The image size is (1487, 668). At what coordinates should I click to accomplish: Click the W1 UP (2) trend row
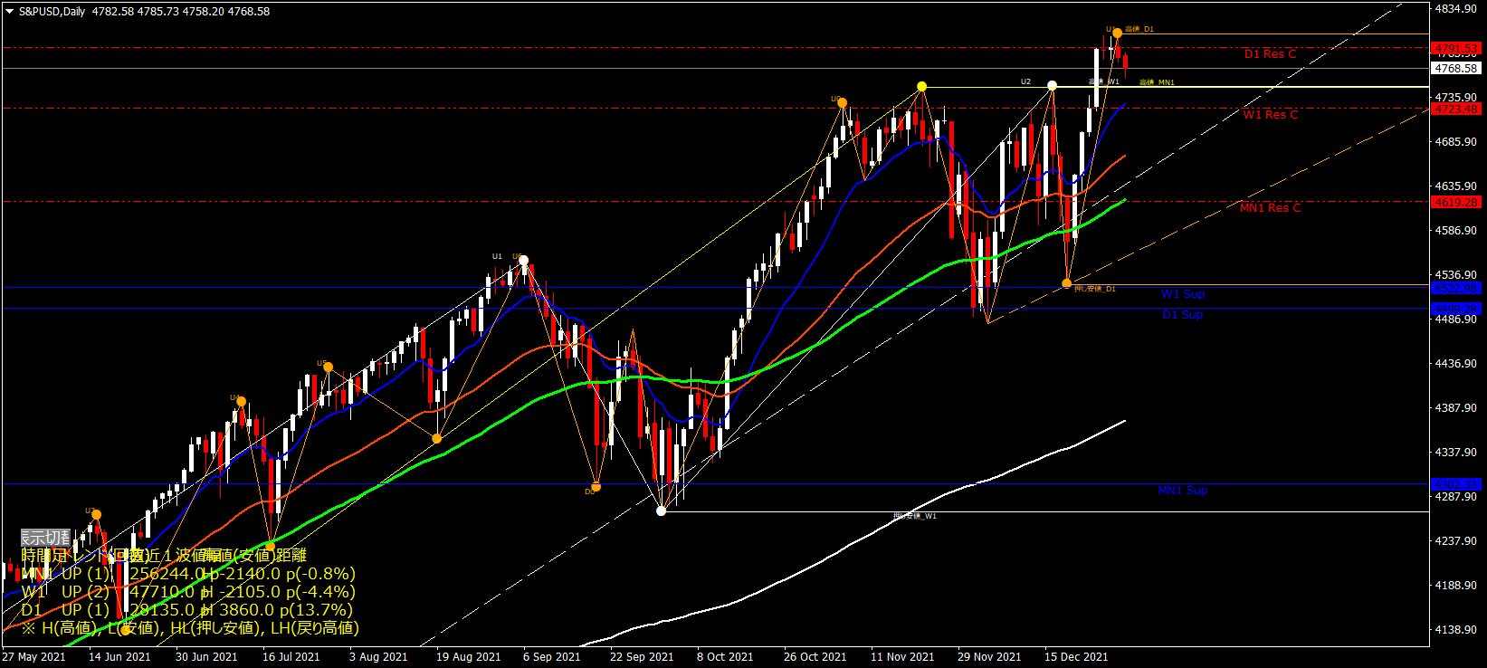click(x=188, y=592)
